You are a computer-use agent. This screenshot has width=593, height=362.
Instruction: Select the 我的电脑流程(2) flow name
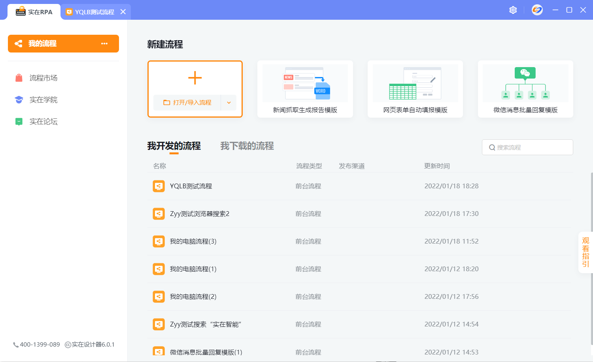[193, 296]
